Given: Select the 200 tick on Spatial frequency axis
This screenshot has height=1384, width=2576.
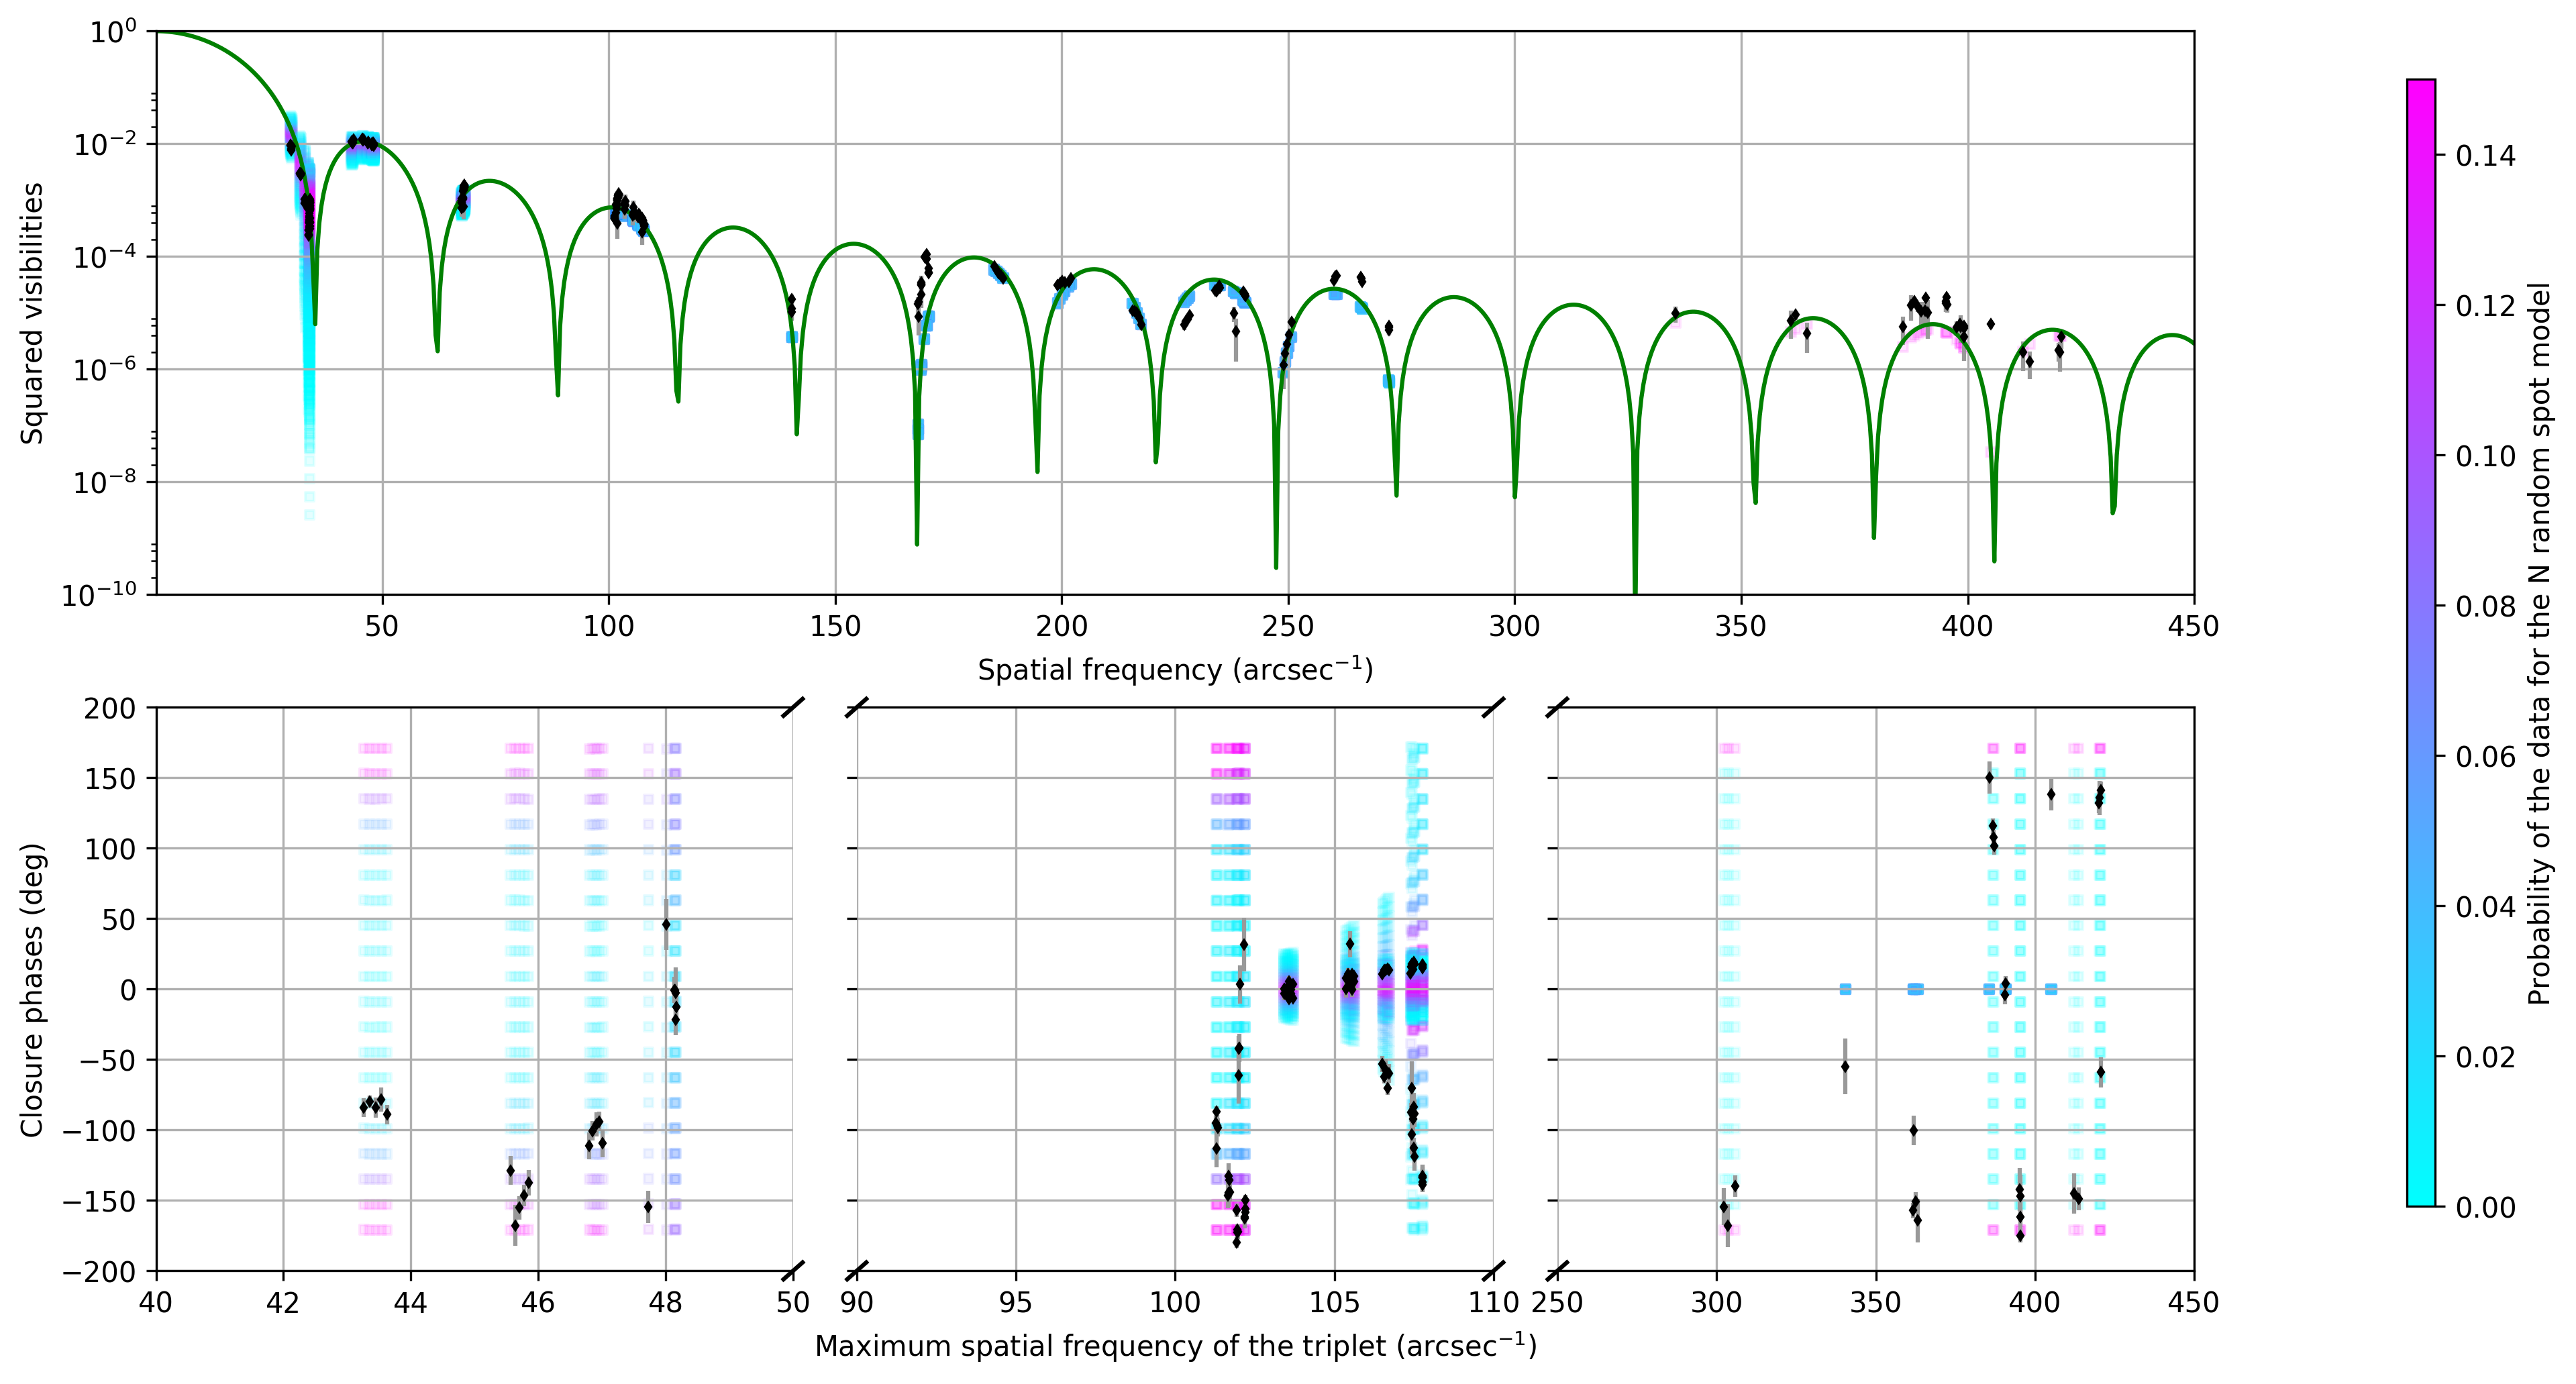Looking at the screenshot, I should 1061,627.
